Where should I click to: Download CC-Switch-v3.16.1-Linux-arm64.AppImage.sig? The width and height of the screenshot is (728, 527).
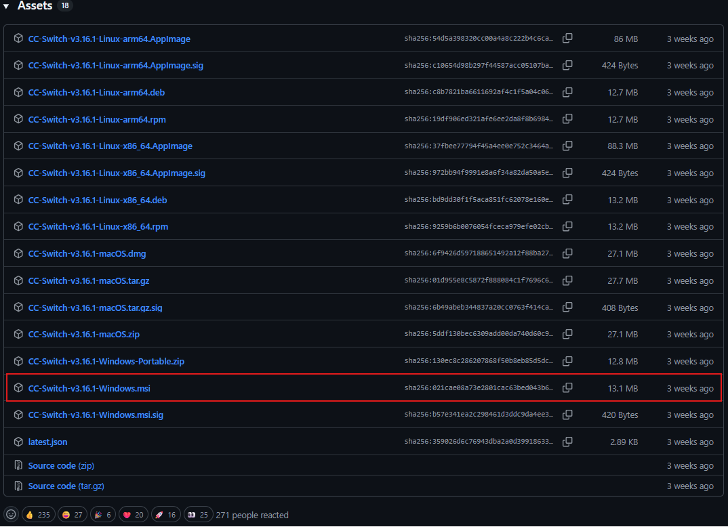click(x=116, y=66)
